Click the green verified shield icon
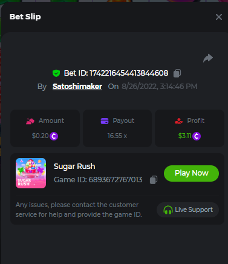 point(56,73)
